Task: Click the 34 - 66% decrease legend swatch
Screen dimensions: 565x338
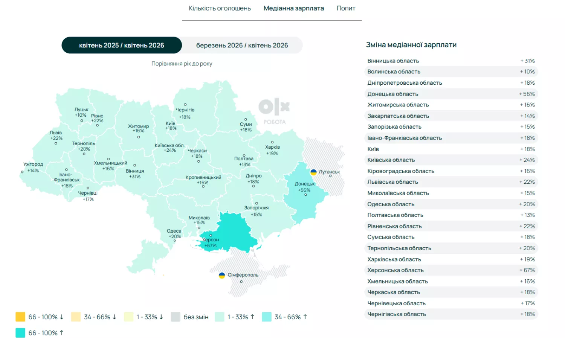Action: click(76, 317)
